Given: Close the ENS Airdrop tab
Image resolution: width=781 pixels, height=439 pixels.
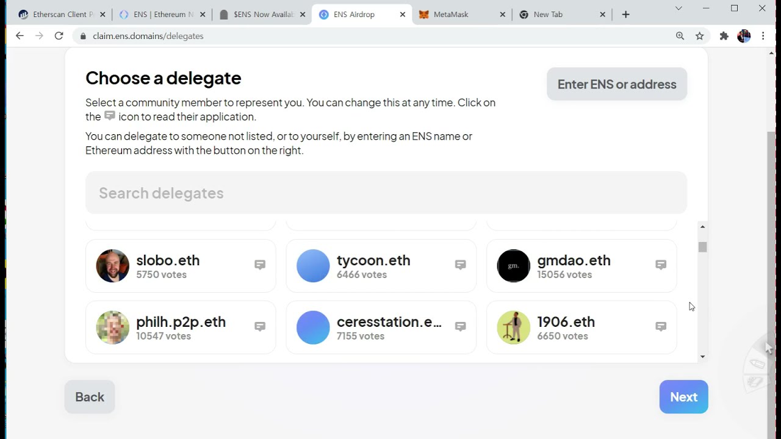Looking at the screenshot, I should tap(403, 15).
